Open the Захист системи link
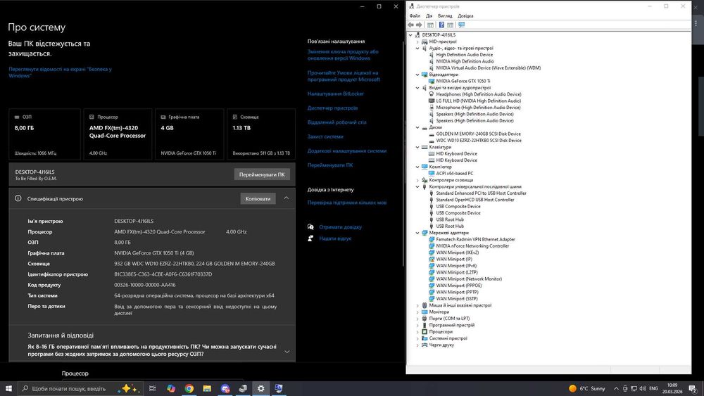Viewport: 704px width, 396px height. (325, 136)
